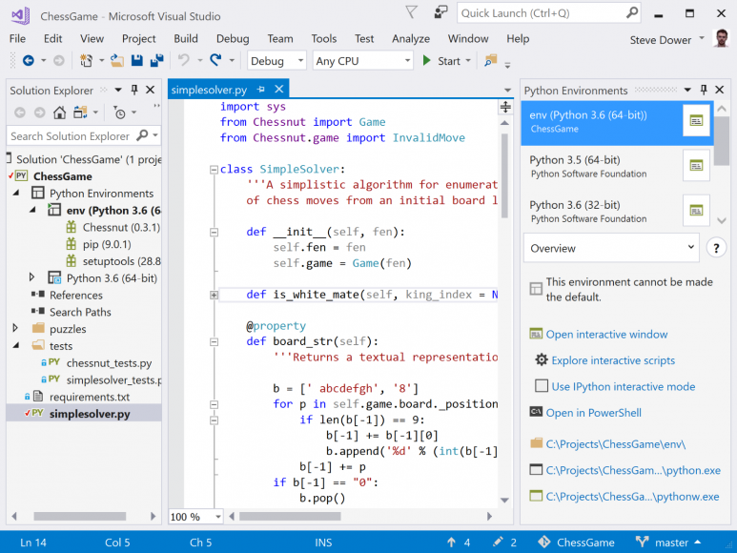
Task: Click the notifications flag icon in title bar
Action: [x=410, y=12]
